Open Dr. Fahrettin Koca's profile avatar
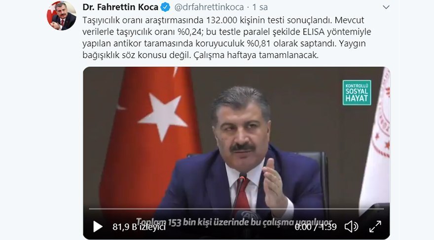This screenshot has height=240, width=434. coord(62,16)
